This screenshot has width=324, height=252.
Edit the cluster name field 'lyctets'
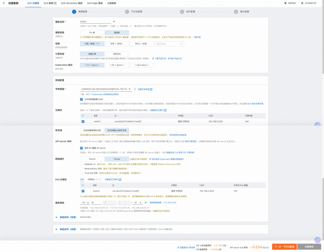pos(95,22)
